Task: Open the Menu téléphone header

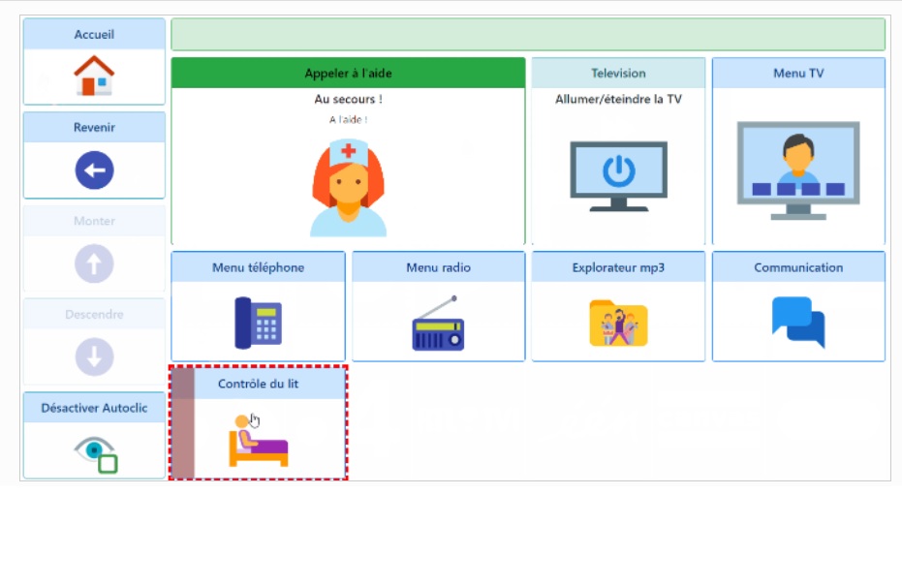Action: [258, 267]
